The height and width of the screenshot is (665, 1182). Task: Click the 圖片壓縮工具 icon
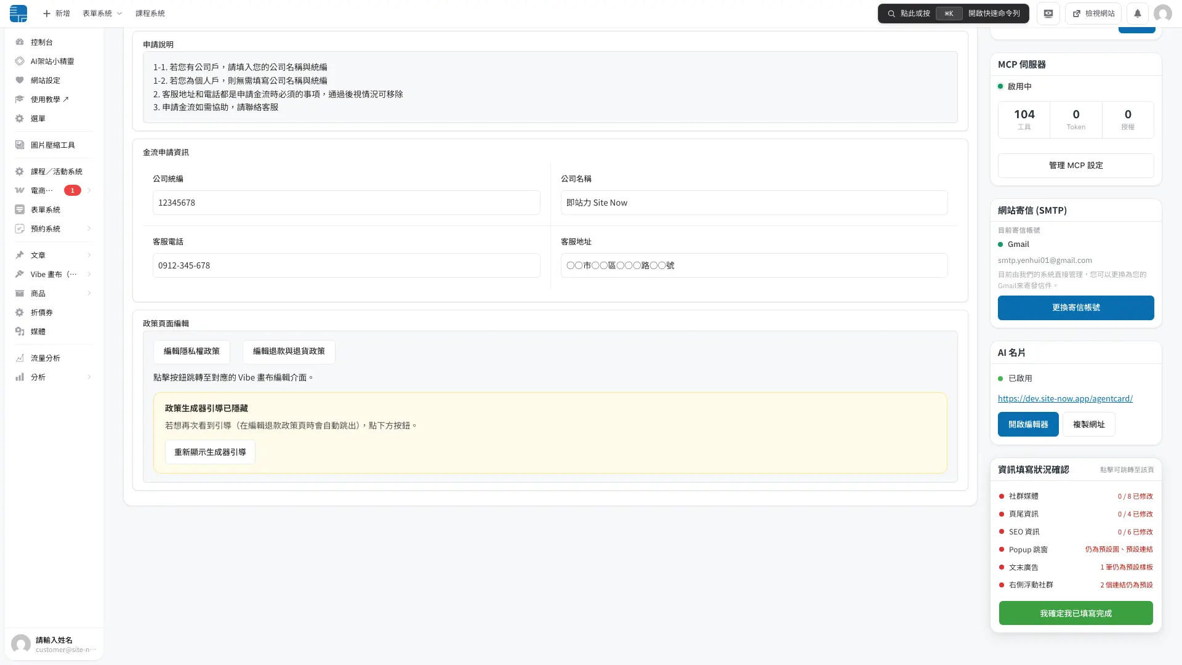20,145
